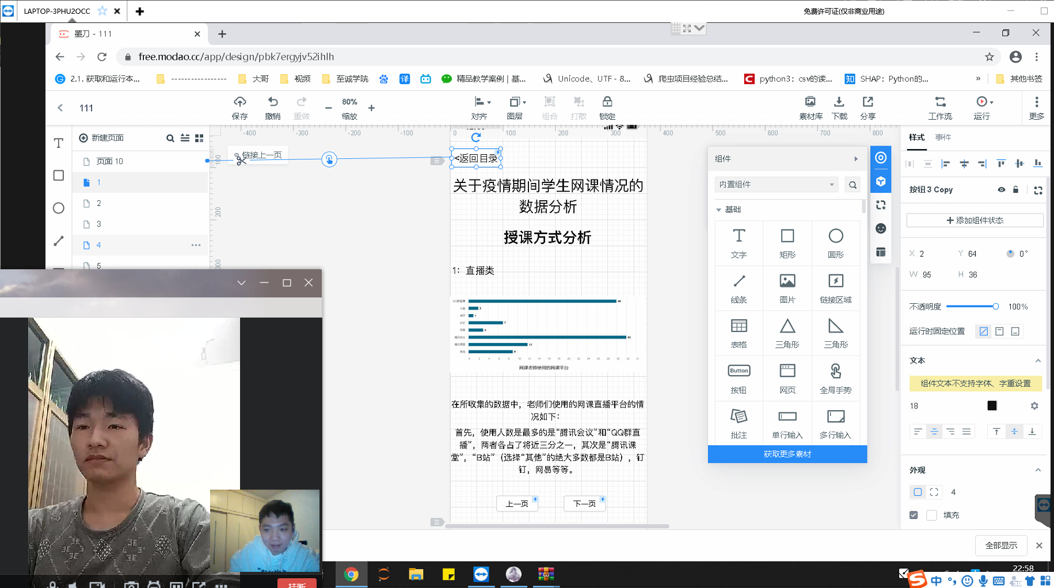Open the Run (运行) dropdown arrow
The height and width of the screenshot is (588, 1054).
coord(991,102)
